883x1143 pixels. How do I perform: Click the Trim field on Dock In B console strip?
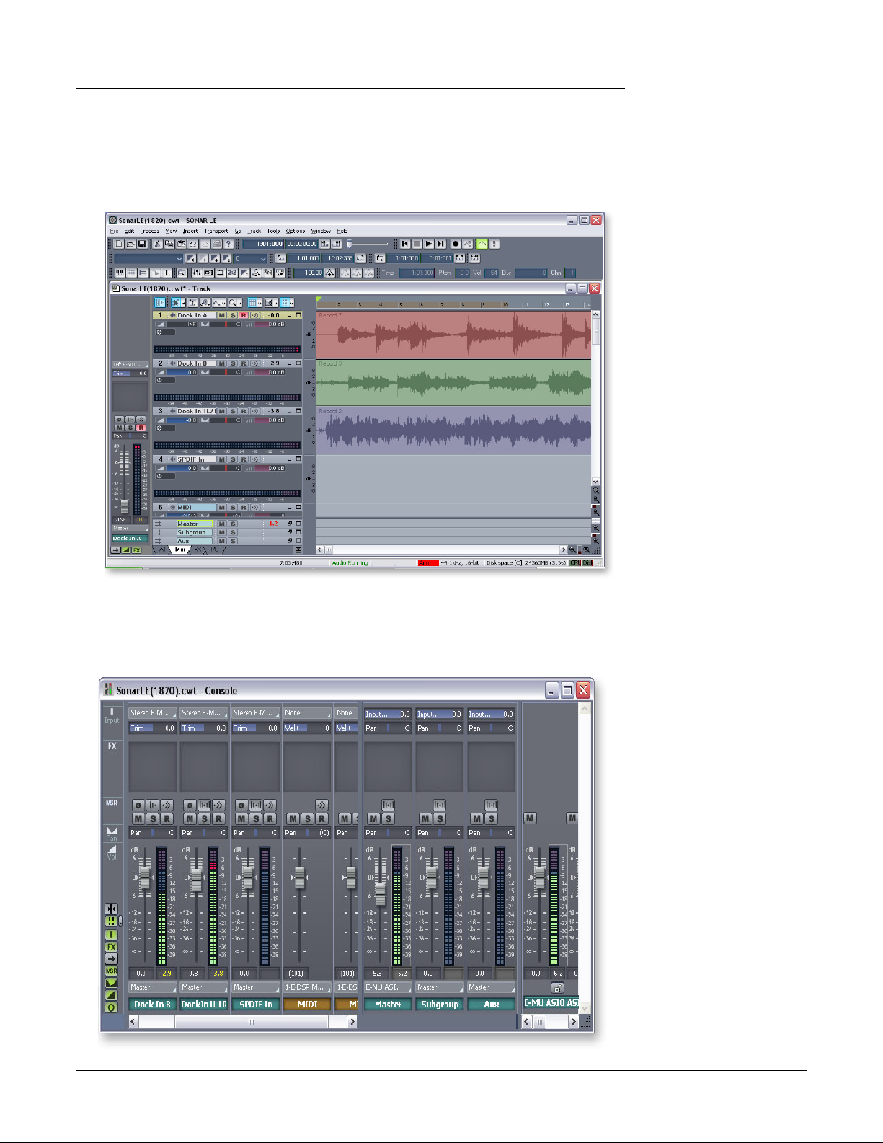(153, 728)
